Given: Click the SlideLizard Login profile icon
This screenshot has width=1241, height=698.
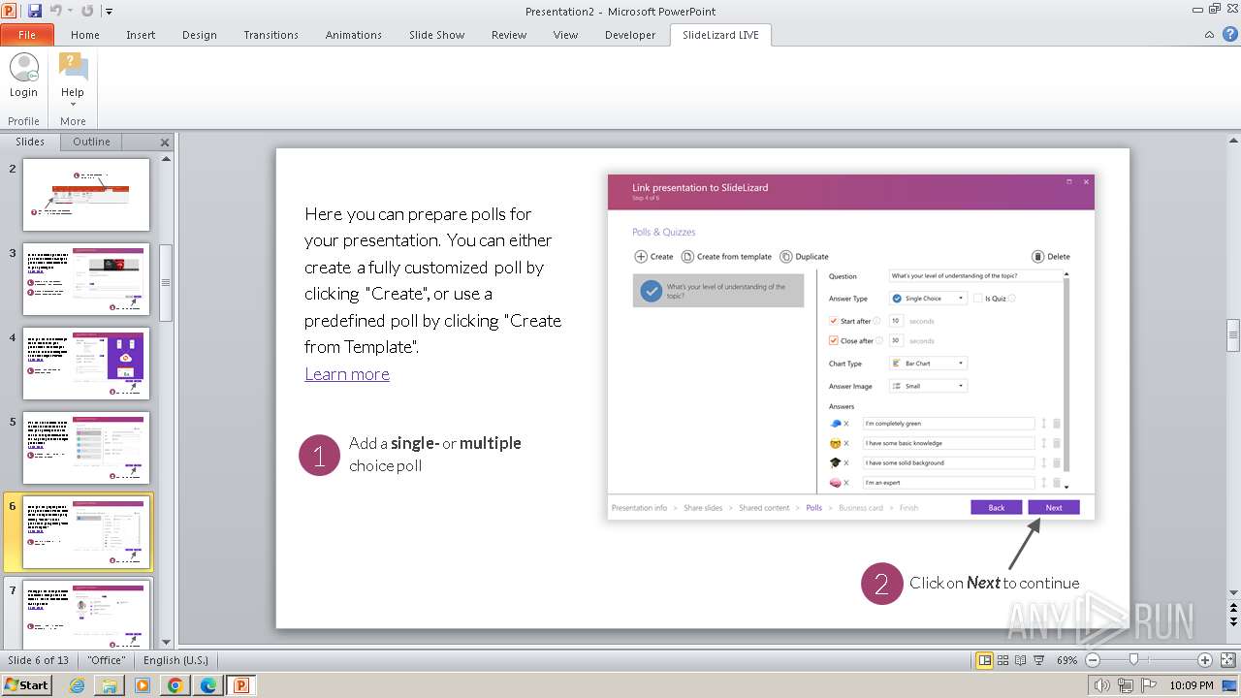Looking at the screenshot, I should 23,77.
